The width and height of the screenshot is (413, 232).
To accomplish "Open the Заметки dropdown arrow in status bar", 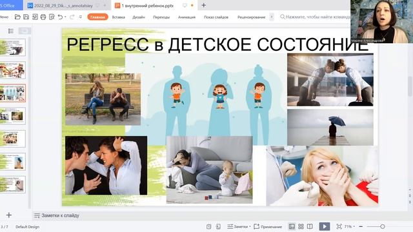I will (x=250, y=226).
